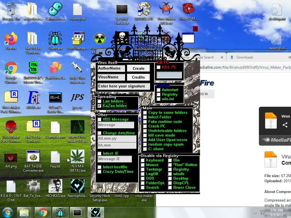Toggle the win.ini startup checkbox

click(x=159, y=99)
